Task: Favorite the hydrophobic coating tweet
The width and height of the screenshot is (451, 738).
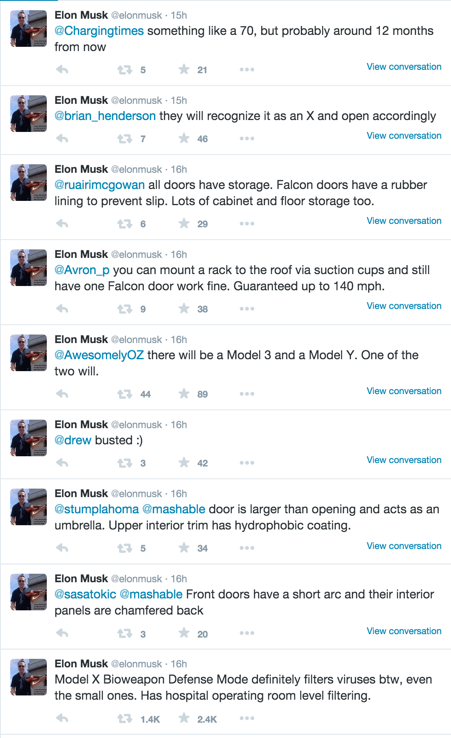Action: coord(184,548)
